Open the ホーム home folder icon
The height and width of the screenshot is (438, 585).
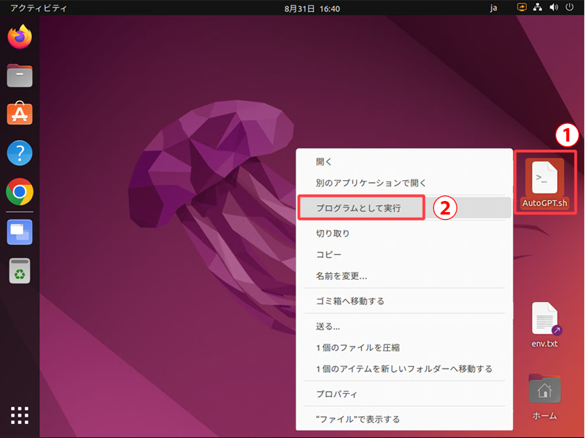click(x=545, y=395)
